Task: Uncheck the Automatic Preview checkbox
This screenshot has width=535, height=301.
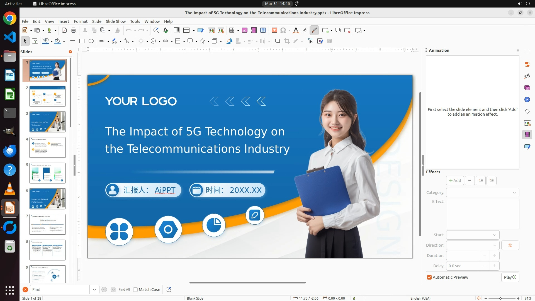Action: 429,277
